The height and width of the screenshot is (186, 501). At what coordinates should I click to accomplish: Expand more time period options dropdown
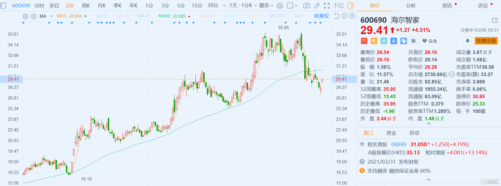224,5
